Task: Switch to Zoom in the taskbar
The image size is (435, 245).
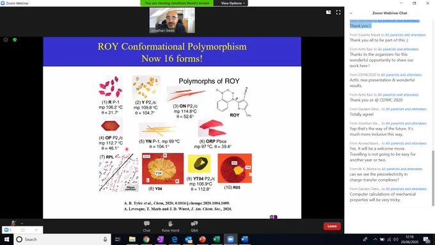Action: (x=230, y=239)
